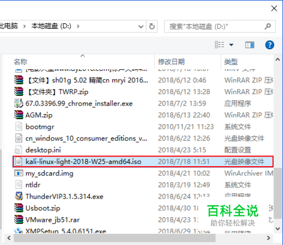Click the chrome_installer.exe setup icon
Screen dimensions: 283x245
19,103
